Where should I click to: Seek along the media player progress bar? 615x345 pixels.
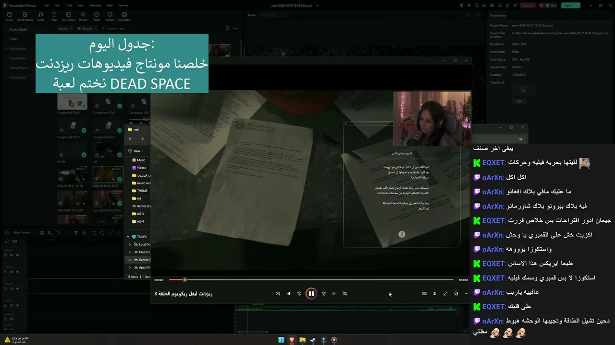click(x=311, y=280)
